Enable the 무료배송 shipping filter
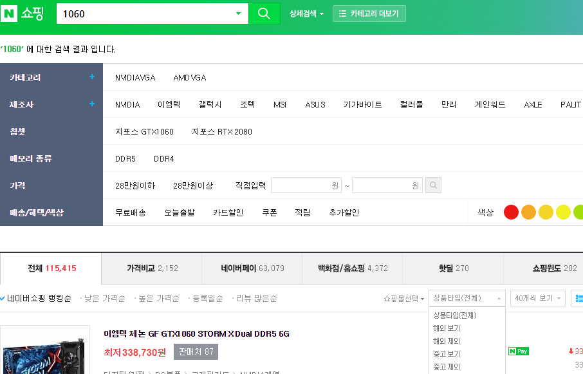Viewport: 583px width, 374px height. pos(131,212)
